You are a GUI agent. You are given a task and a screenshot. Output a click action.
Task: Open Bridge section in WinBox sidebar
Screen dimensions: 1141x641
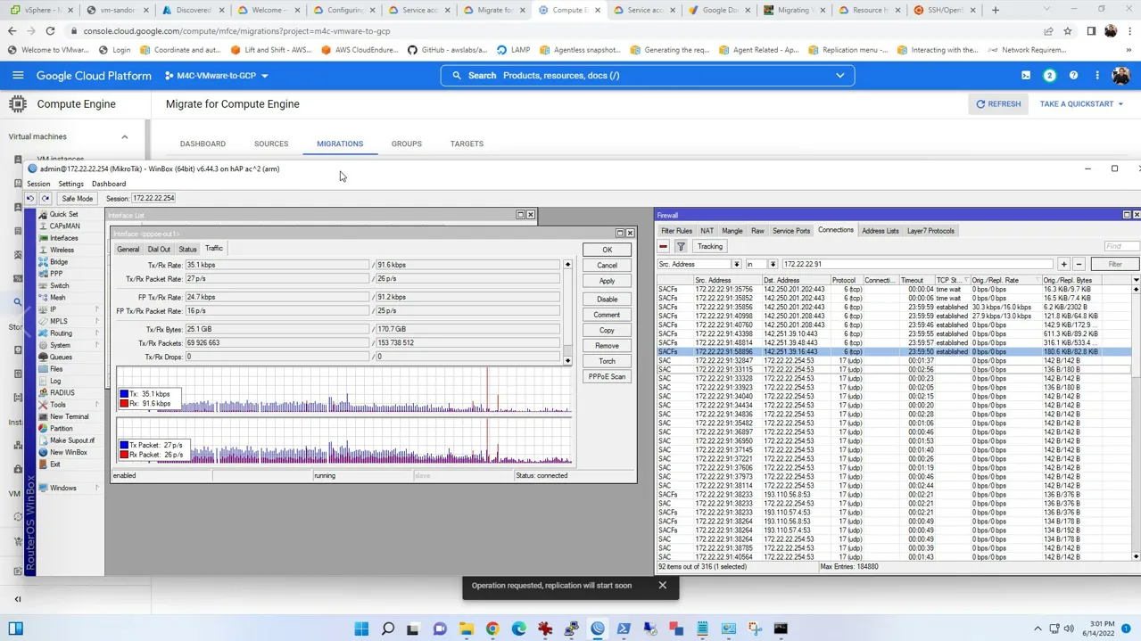(x=59, y=262)
